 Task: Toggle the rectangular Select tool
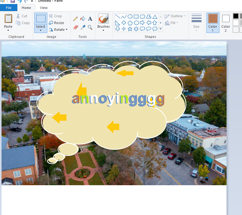coord(40,19)
